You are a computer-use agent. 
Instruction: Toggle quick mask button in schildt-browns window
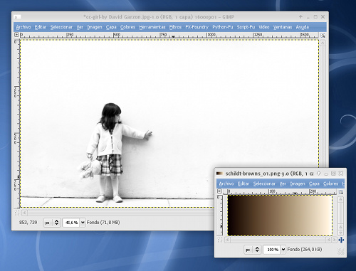(x=220, y=240)
